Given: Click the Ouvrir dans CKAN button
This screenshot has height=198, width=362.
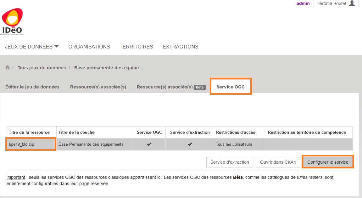Looking at the screenshot, I should click(278, 162).
